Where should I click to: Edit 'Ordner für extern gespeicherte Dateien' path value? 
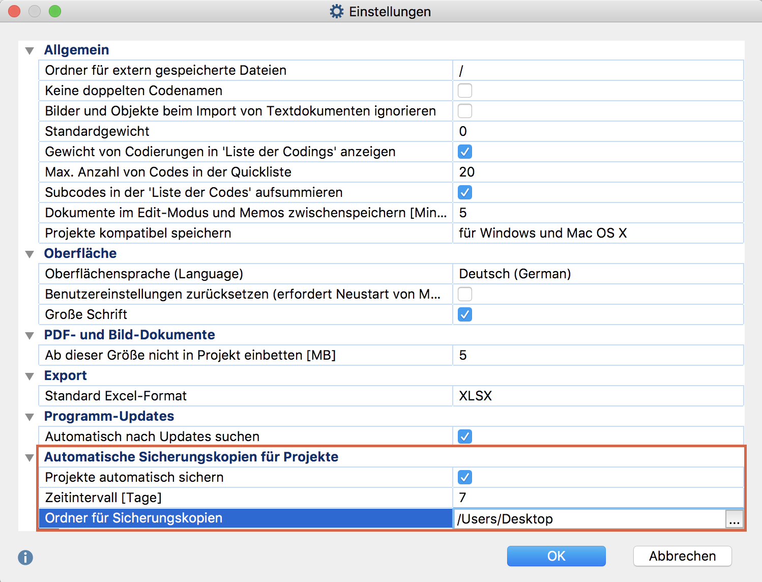pos(598,70)
